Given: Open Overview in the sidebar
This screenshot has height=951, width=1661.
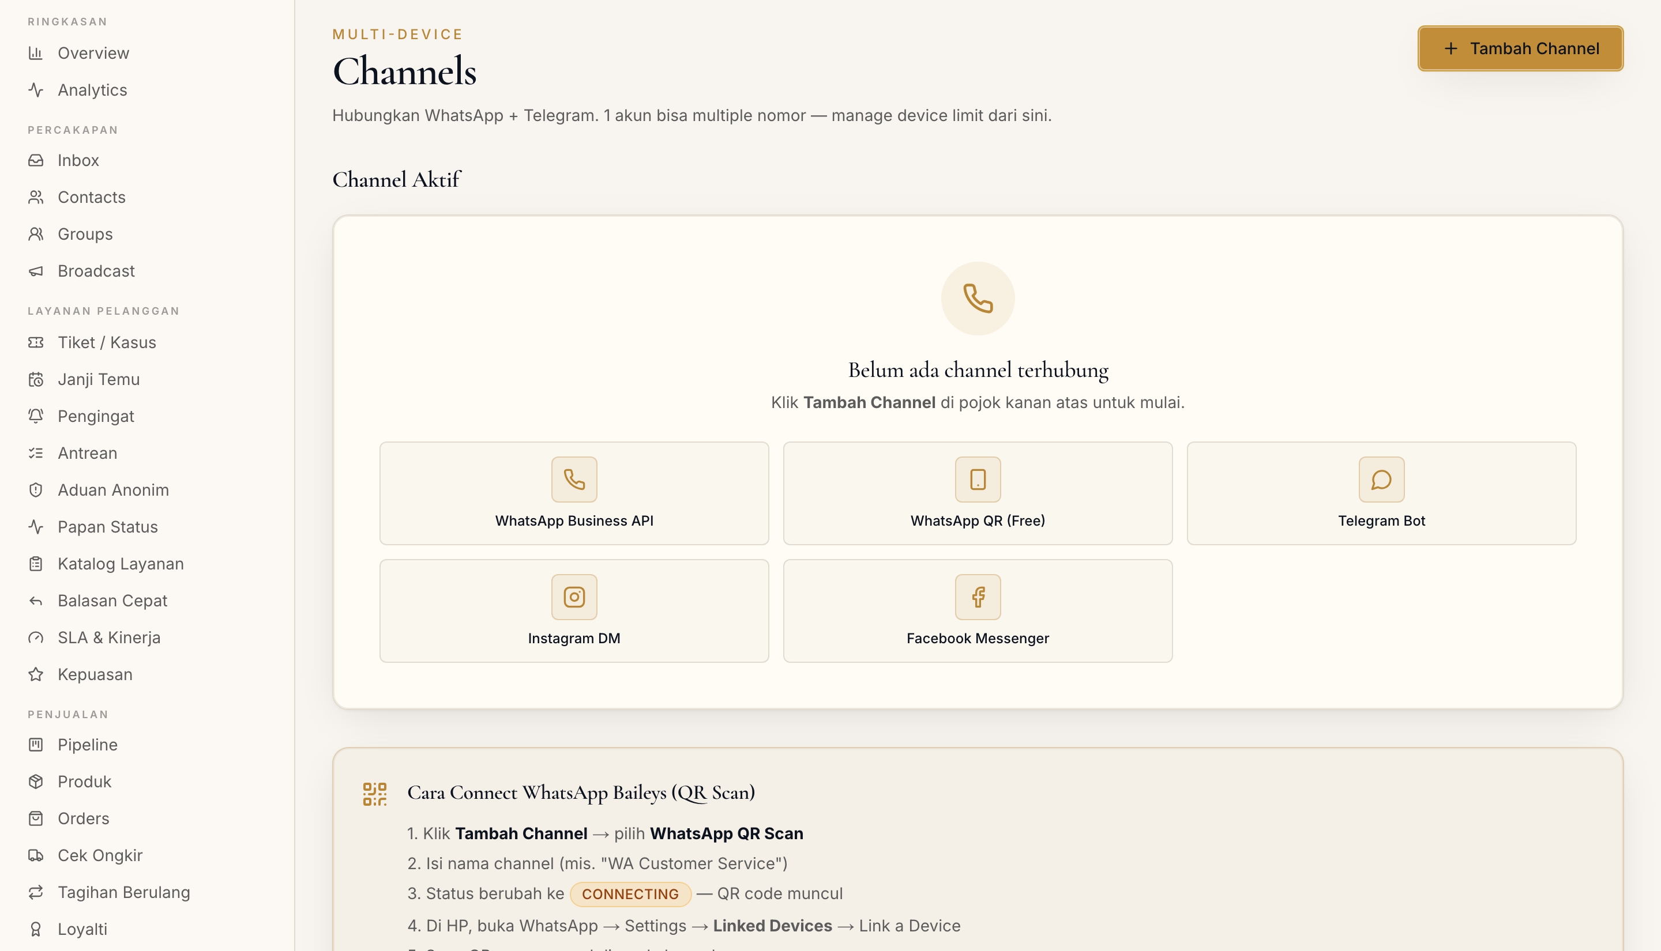Looking at the screenshot, I should pyautogui.click(x=148, y=53).
